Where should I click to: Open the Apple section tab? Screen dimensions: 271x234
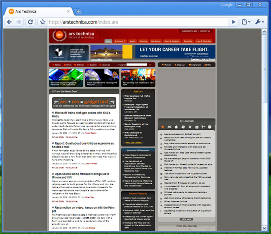[x=133, y=41]
